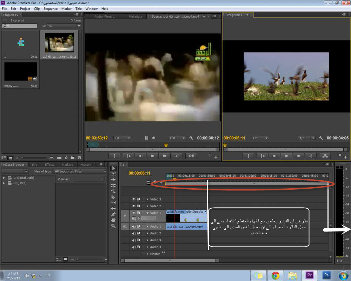Viewport: 351px width, 281px height.
Task: Toggle visibility eye for Video 3 track
Action: [x=134, y=199]
